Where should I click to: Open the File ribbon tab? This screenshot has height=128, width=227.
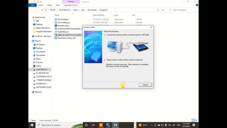tap(32, 5)
